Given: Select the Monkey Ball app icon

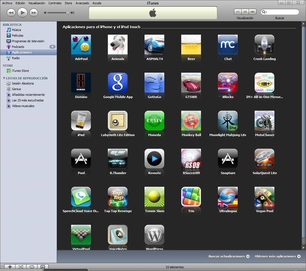Looking at the screenshot, I should click(x=191, y=121).
